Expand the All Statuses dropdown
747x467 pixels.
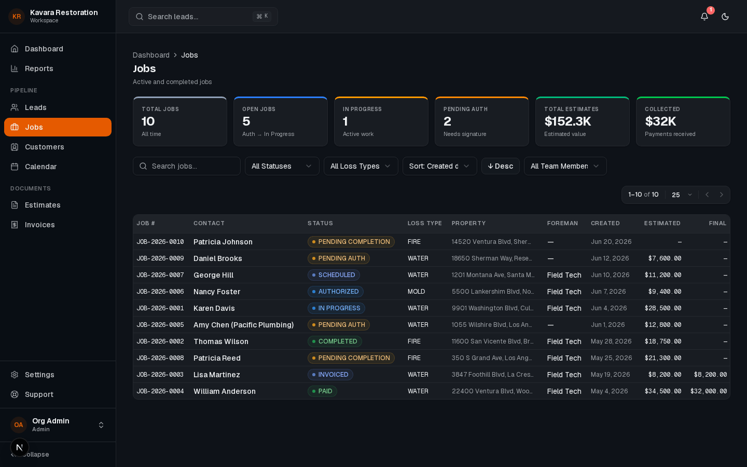pyautogui.click(x=282, y=166)
